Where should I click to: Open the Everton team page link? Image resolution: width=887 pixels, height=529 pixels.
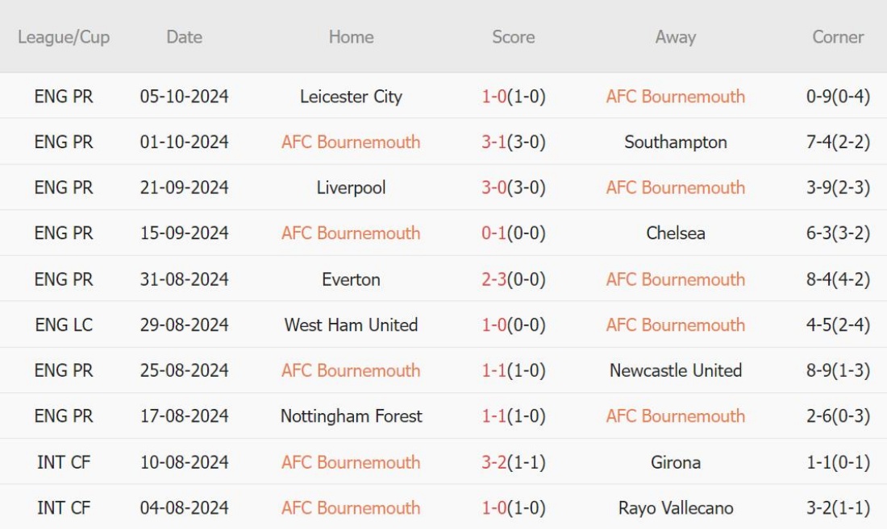(x=351, y=279)
